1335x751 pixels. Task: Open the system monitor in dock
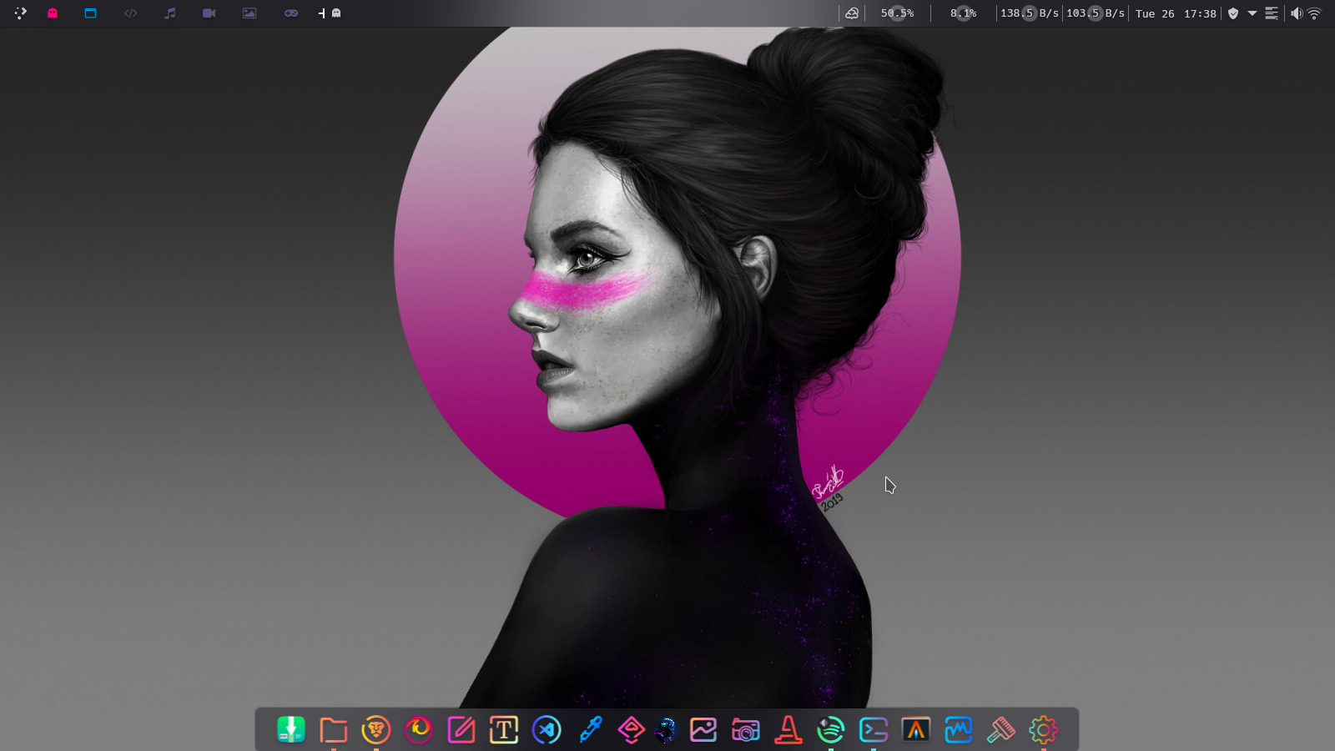click(959, 730)
